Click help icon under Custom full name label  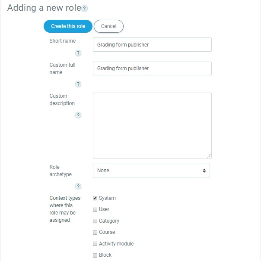(x=78, y=84)
